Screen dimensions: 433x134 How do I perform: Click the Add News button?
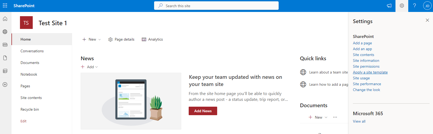point(203,111)
